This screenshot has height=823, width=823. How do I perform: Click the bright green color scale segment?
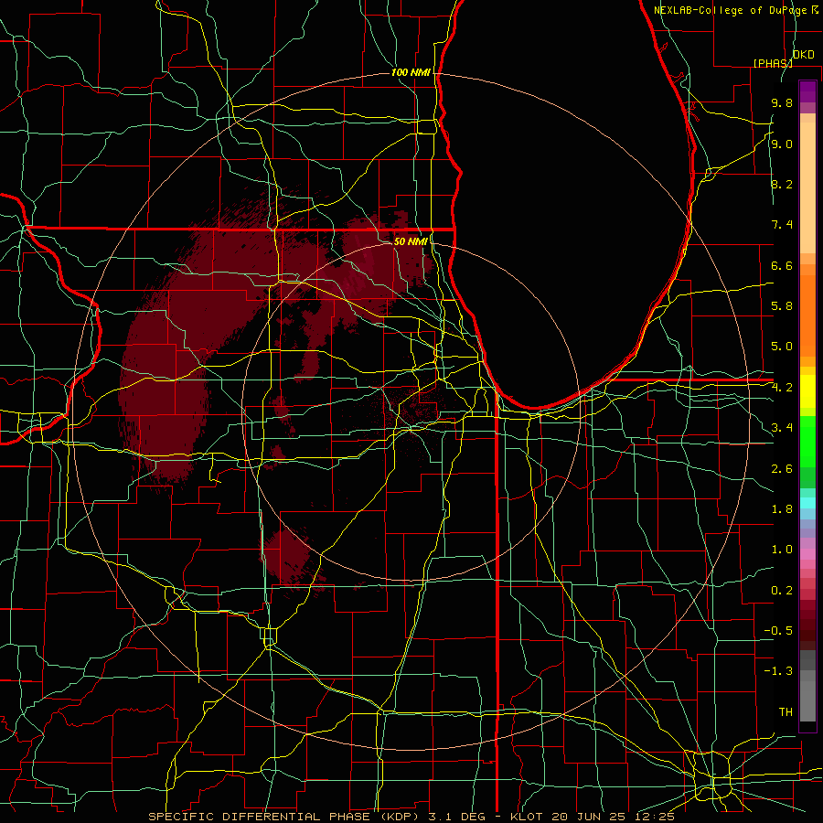coord(807,441)
